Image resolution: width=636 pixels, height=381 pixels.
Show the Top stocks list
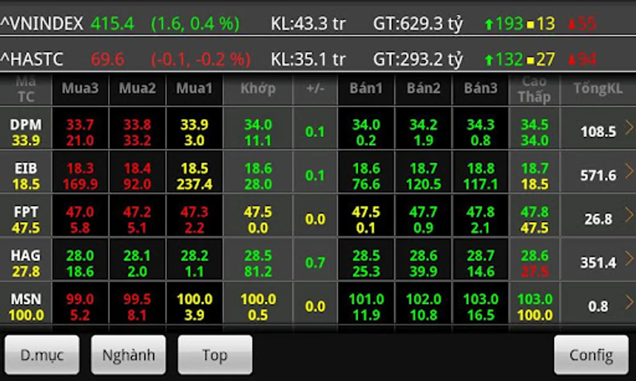tap(215, 355)
